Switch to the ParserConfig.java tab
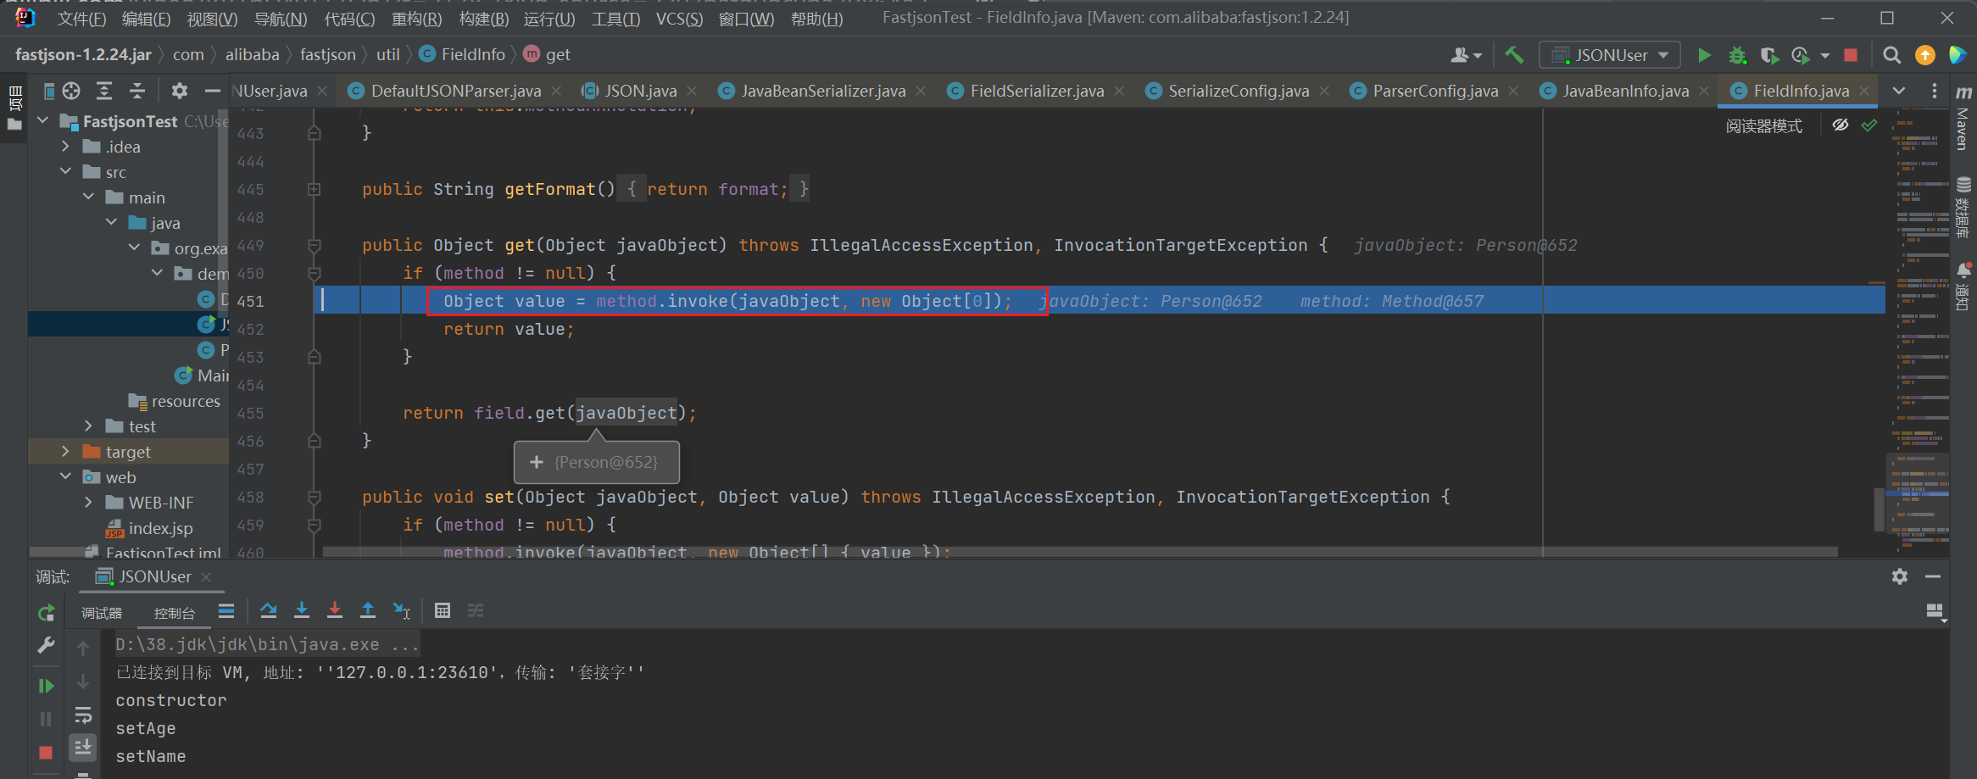This screenshot has height=779, width=1977. coord(1434,91)
